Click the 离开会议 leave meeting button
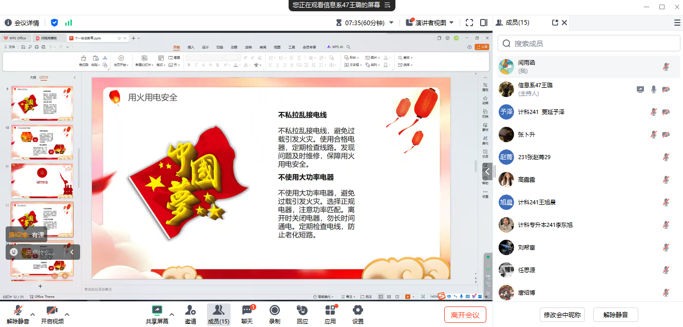The height and width of the screenshot is (327, 683). (465, 315)
